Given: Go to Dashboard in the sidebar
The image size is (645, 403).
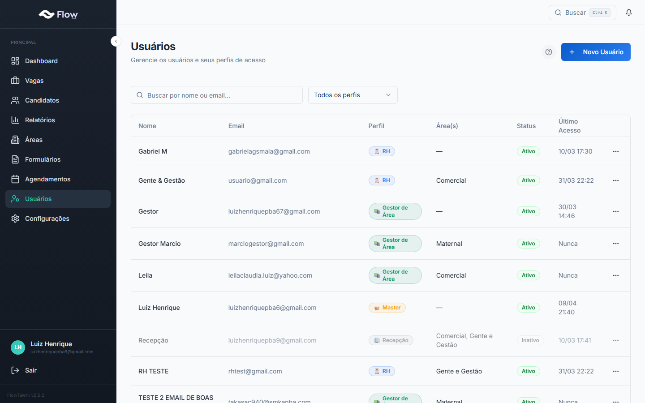Looking at the screenshot, I should (x=41, y=61).
